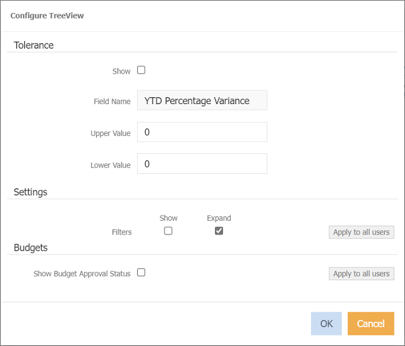Apply Filters settings to all users
This screenshot has width=405, height=346.
point(361,232)
